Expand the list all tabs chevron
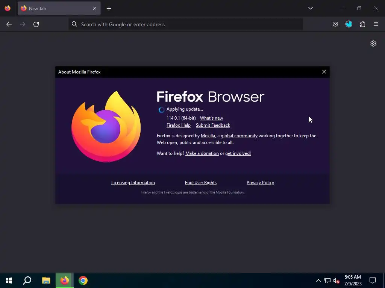 coord(311,8)
